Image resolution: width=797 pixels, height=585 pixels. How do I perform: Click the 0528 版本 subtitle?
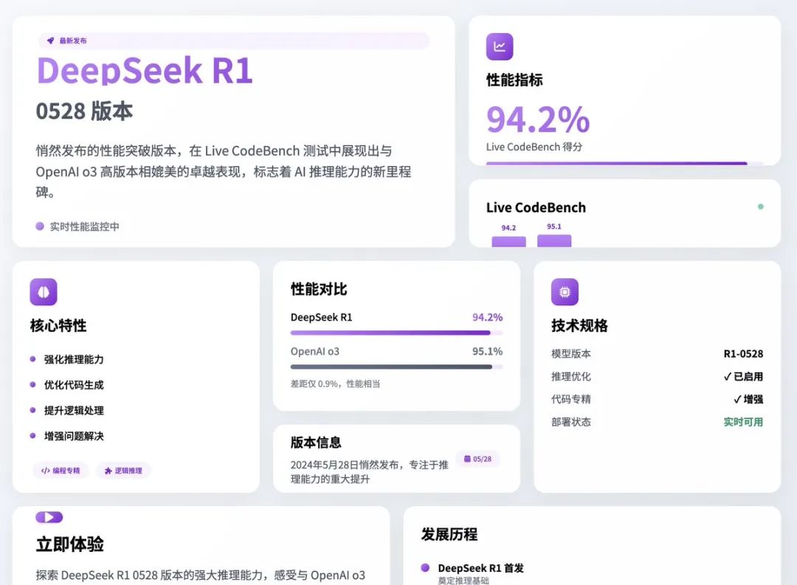click(x=84, y=111)
